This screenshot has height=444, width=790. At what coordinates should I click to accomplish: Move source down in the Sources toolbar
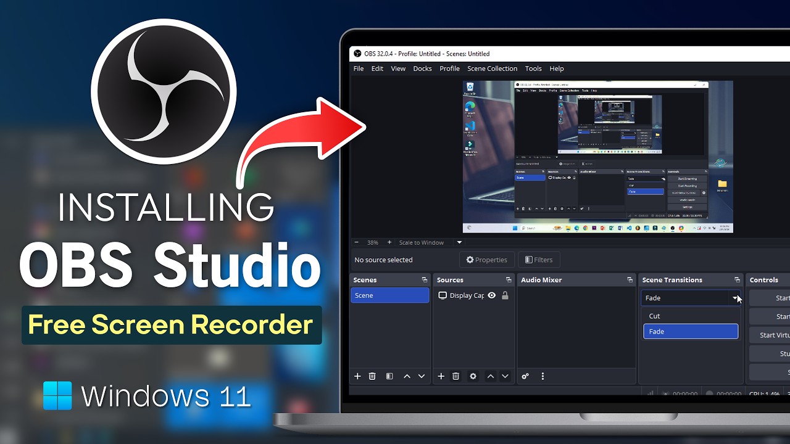pos(505,376)
